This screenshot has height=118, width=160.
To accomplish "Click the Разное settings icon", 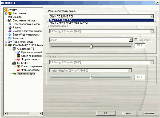I will pos(10,27).
